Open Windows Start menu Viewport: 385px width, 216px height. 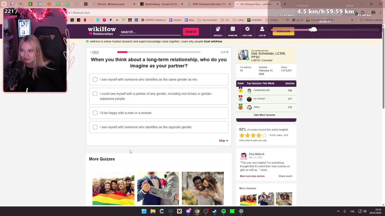coord(144,211)
